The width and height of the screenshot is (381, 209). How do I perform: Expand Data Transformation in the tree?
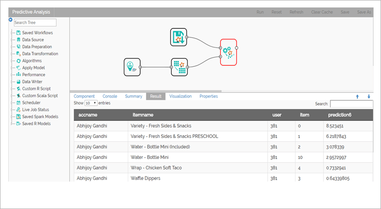tap(40, 54)
